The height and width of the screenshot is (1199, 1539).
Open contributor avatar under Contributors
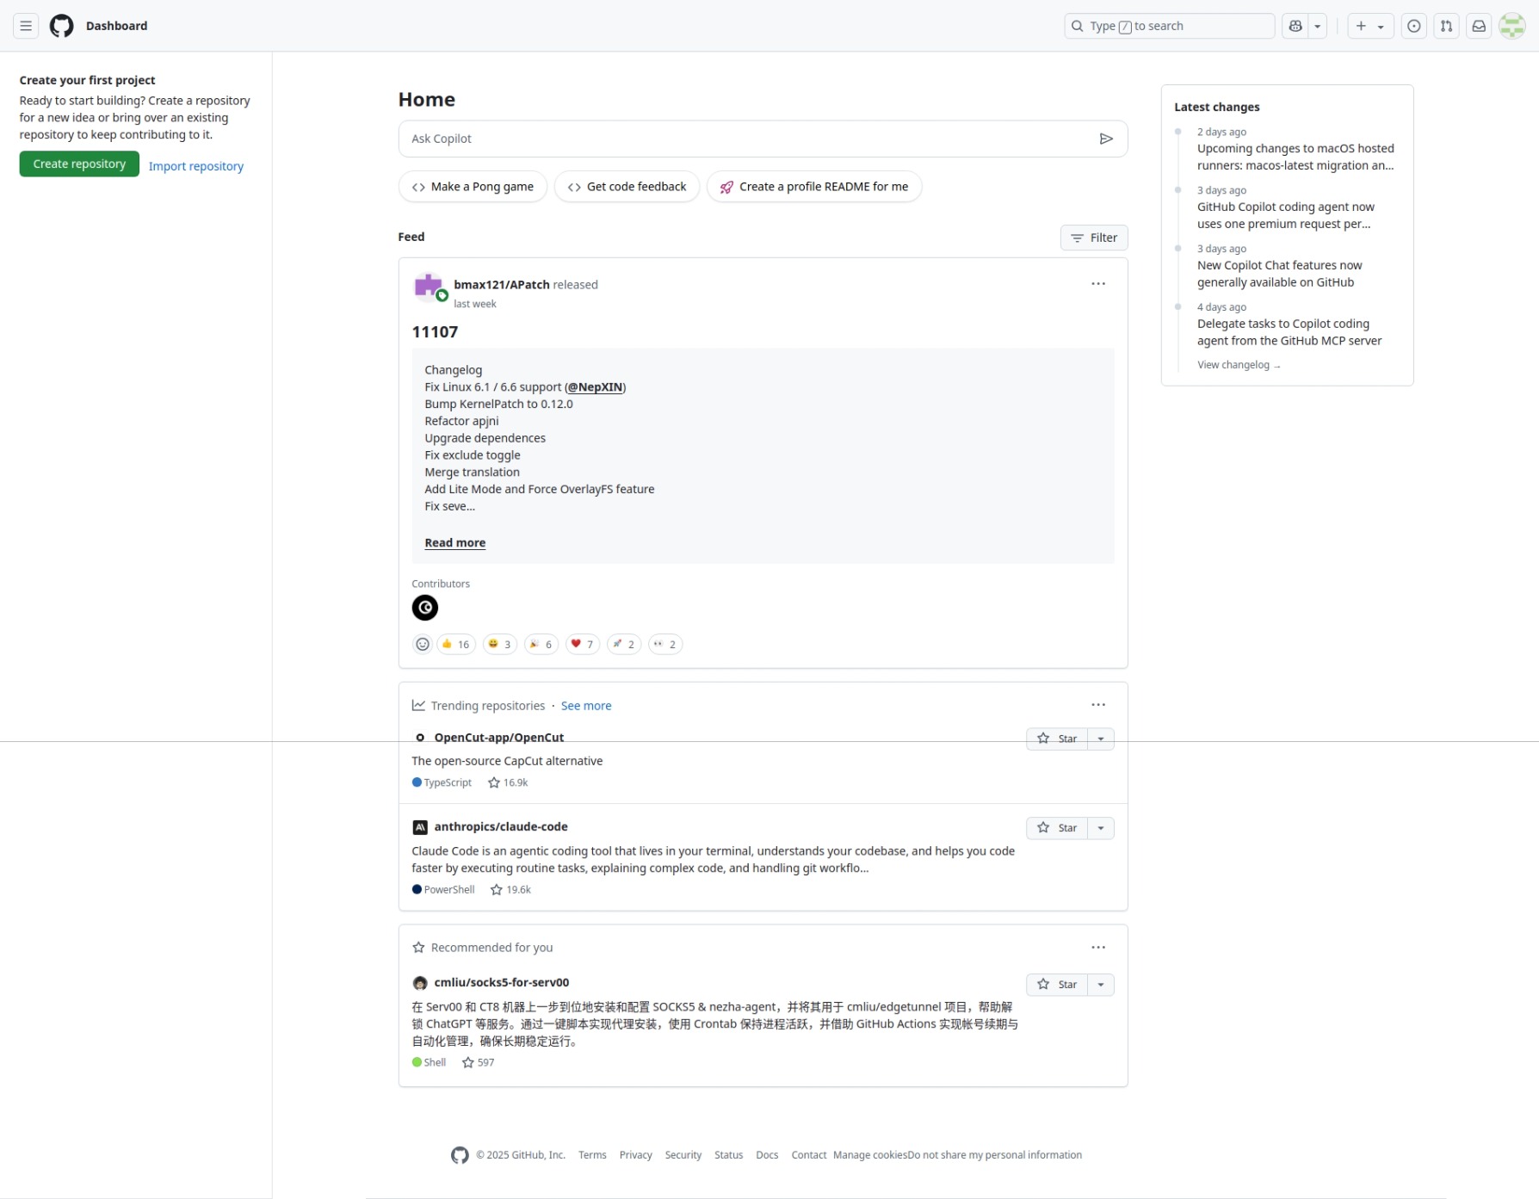click(425, 608)
